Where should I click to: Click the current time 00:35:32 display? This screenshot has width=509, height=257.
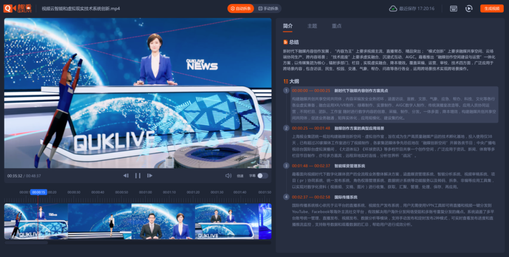(x=15, y=176)
